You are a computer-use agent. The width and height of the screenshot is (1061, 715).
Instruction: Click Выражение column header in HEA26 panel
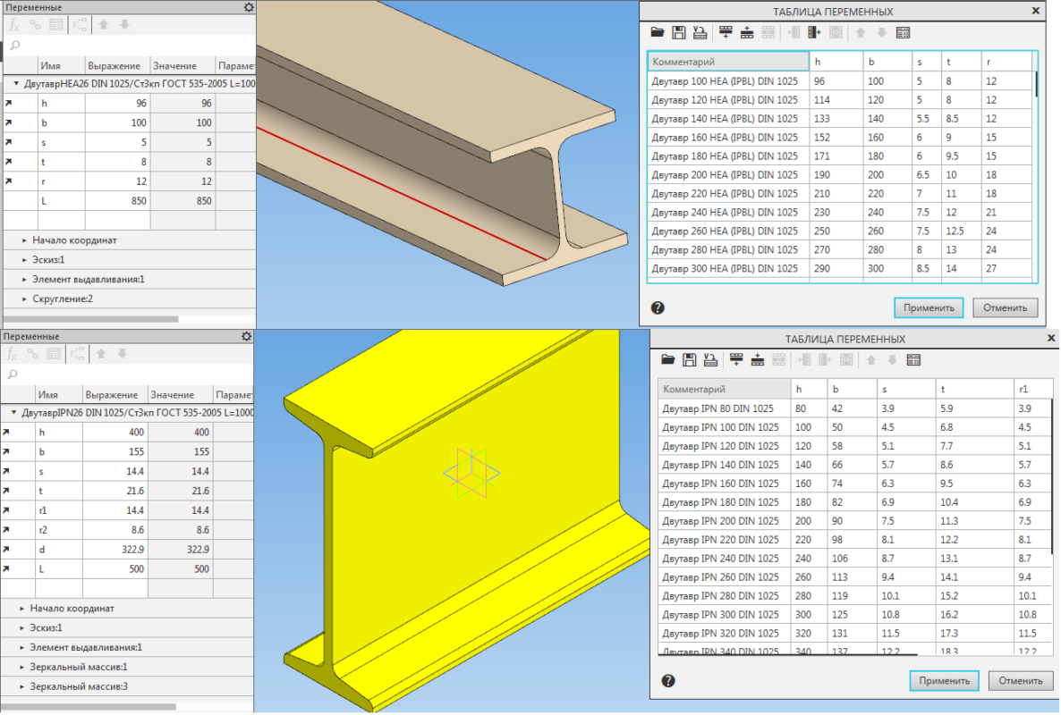click(x=117, y=65)
